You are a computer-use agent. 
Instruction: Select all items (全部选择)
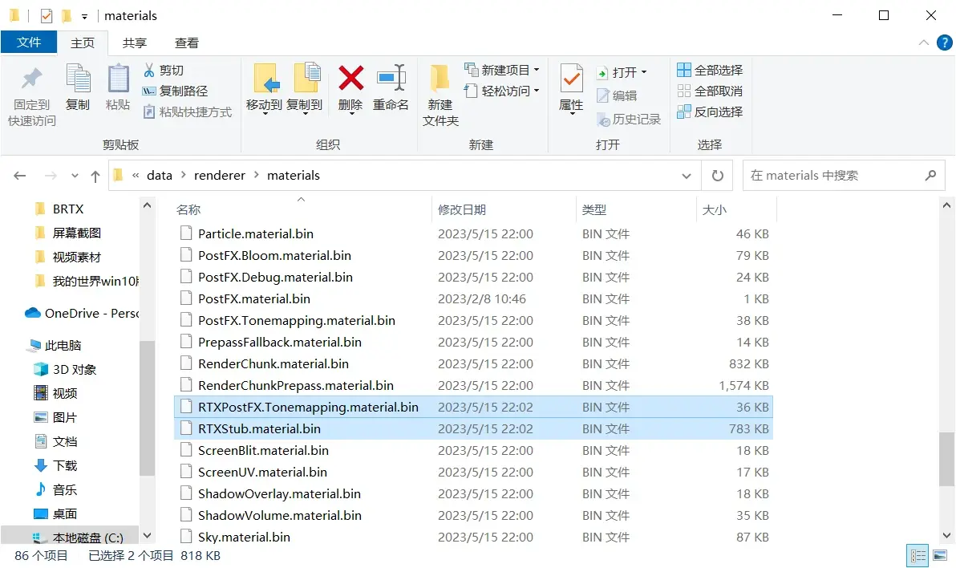710,70
